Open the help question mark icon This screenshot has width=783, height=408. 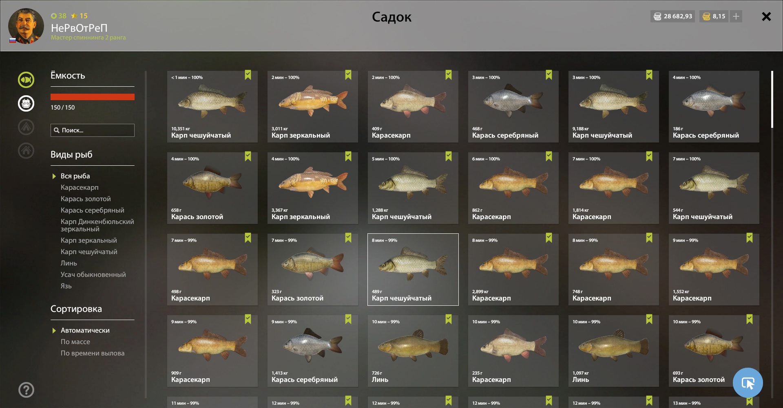click(26, 390)
